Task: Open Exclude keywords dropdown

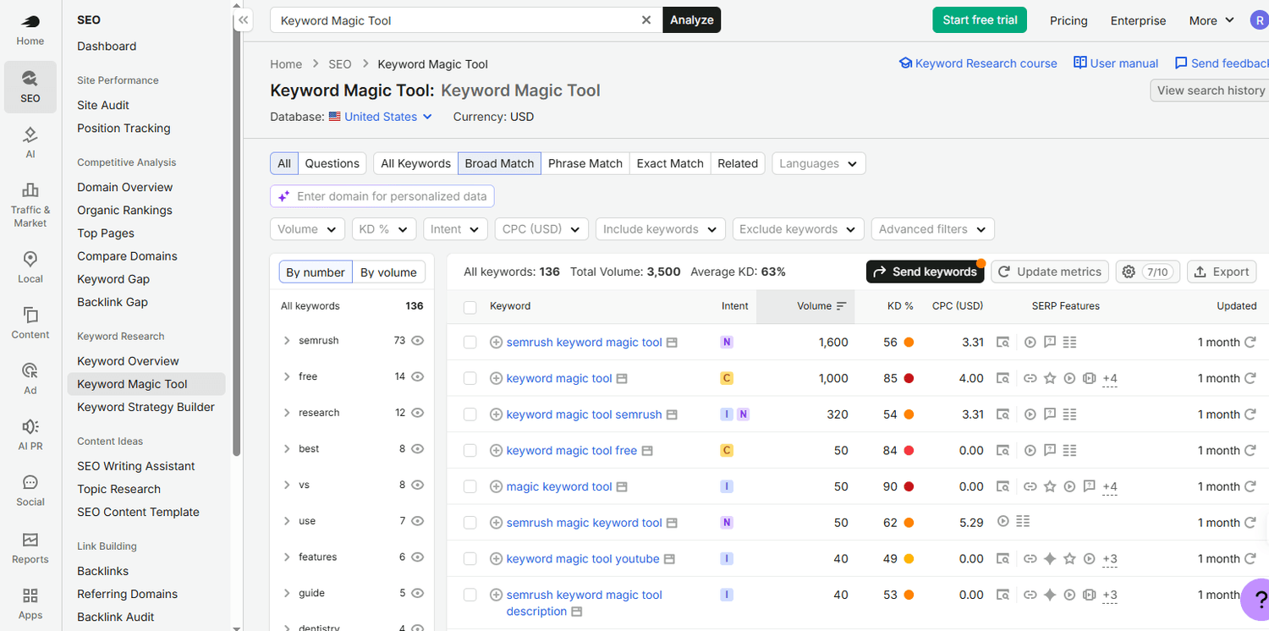Action: point(799,229)
